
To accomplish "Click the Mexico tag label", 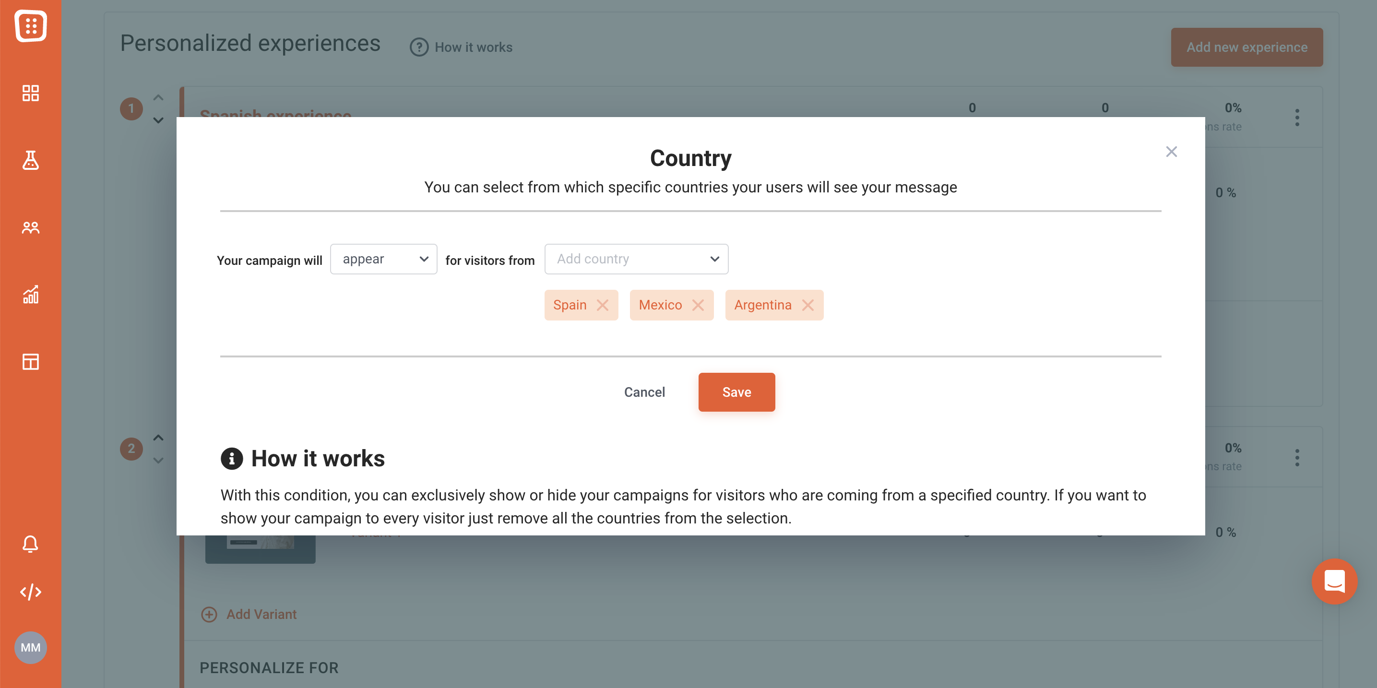I will [x=660, y=305].
